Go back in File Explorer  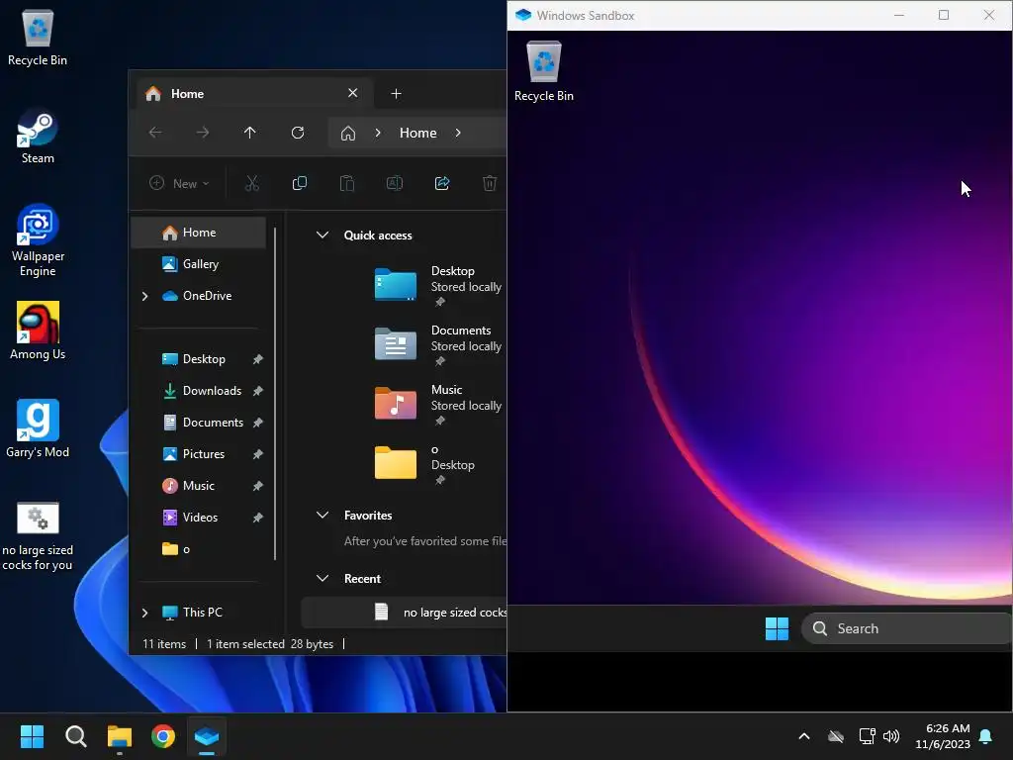[x=155, y=133]
